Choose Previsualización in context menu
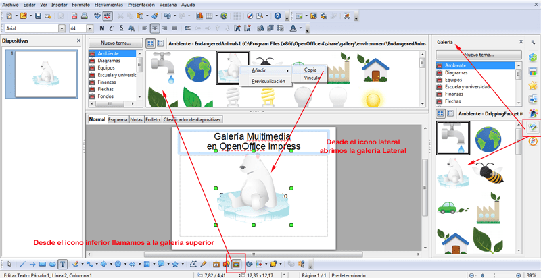541x278 pixels. tap(268, 82)
